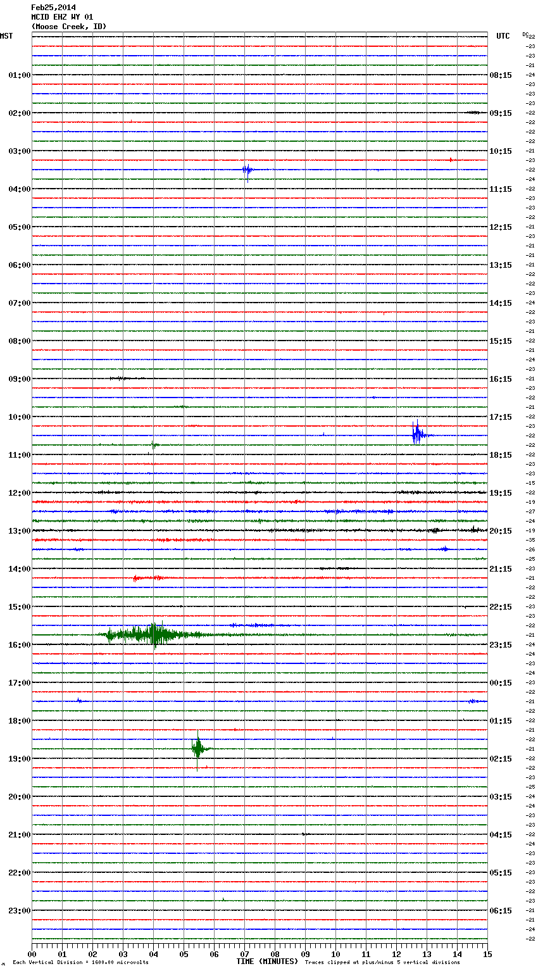
Task: Select the 13:00 MST time label
Action: click(19, 531)
